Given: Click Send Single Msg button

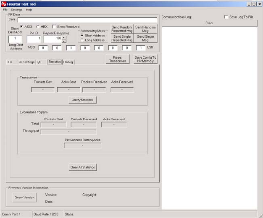Looking at the screenshot, I should (x=145, y=38).
